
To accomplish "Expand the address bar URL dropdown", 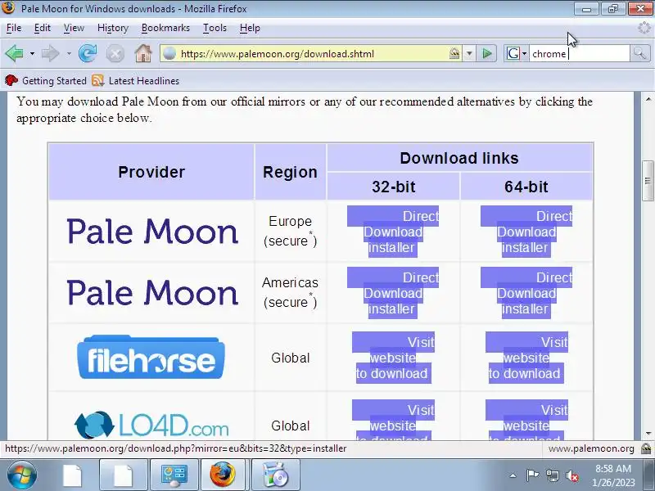I will (469, 53).
